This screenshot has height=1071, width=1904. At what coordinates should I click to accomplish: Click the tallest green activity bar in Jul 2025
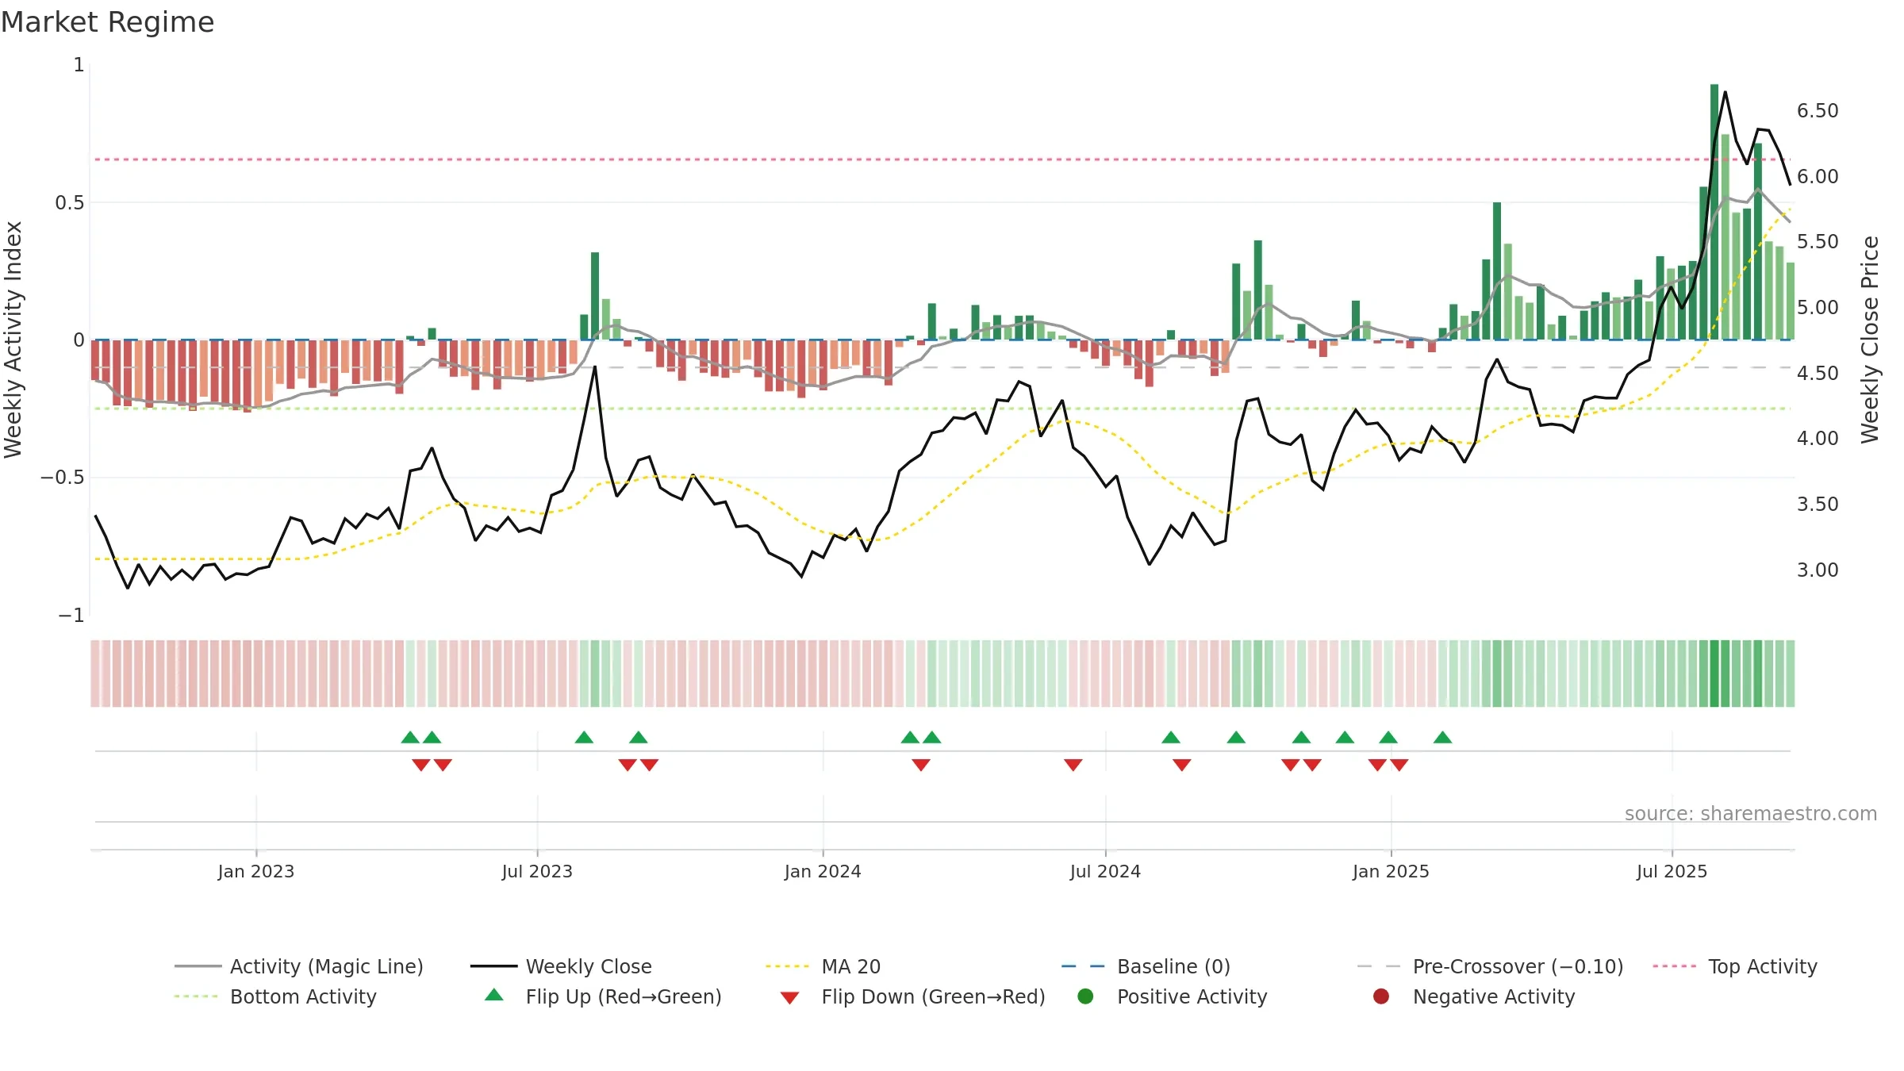click(x=1714, y=212)
